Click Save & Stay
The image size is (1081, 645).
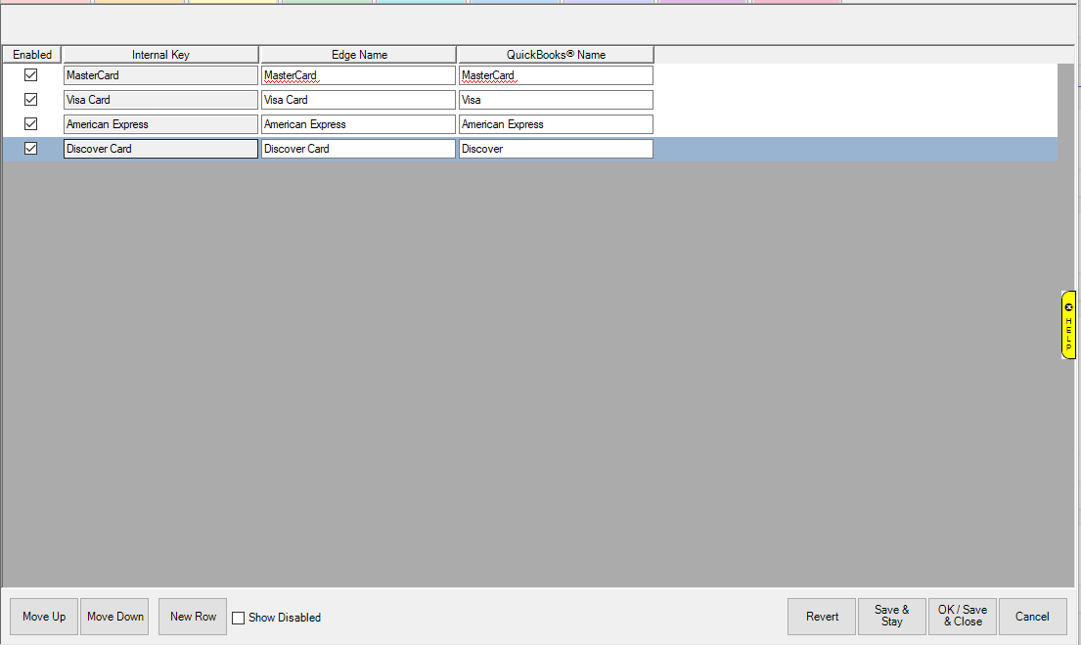click(891, 617)
